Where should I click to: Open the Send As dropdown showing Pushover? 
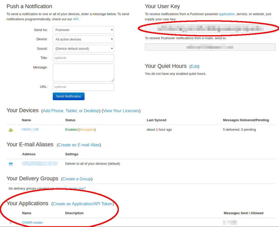[84, 30]
